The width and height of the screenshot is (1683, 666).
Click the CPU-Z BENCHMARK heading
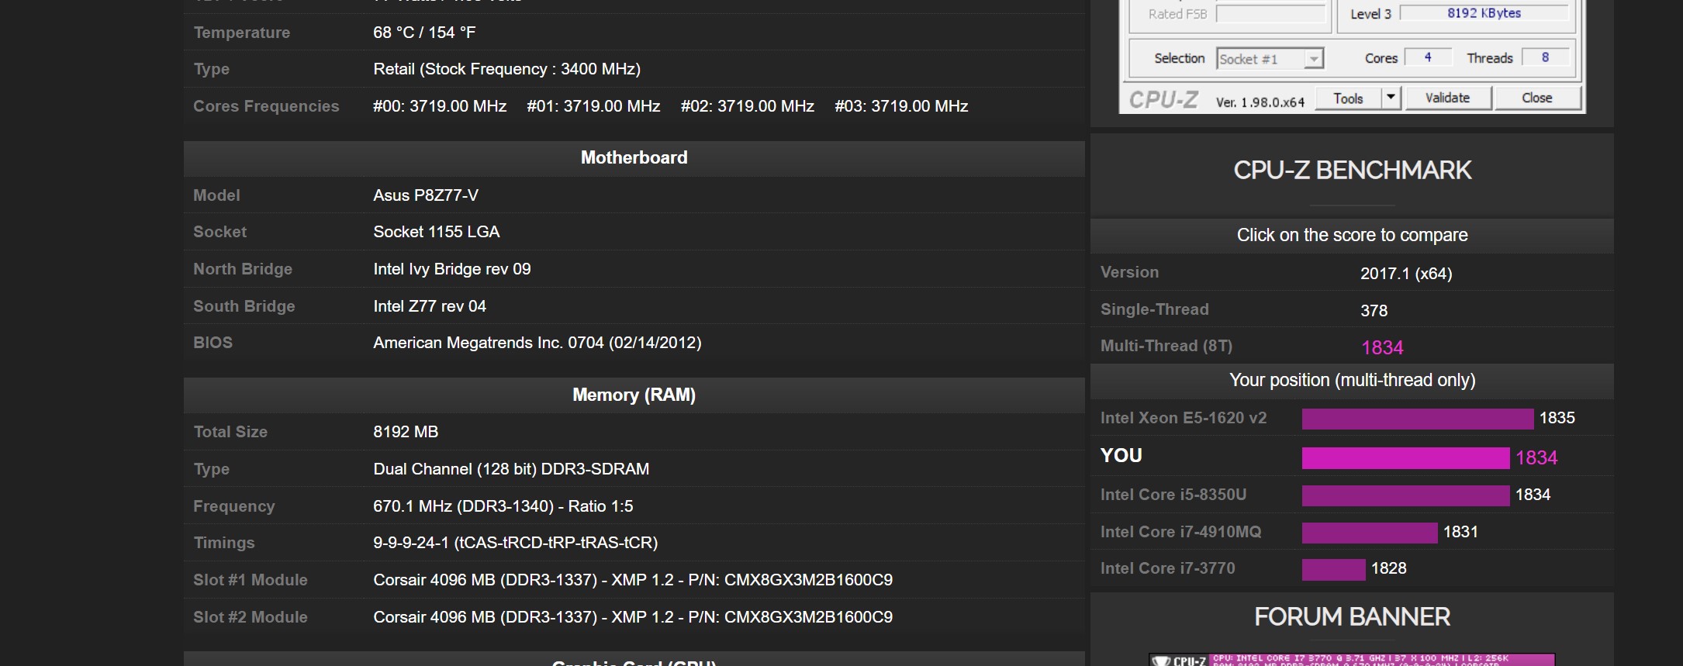point(1352,171)
